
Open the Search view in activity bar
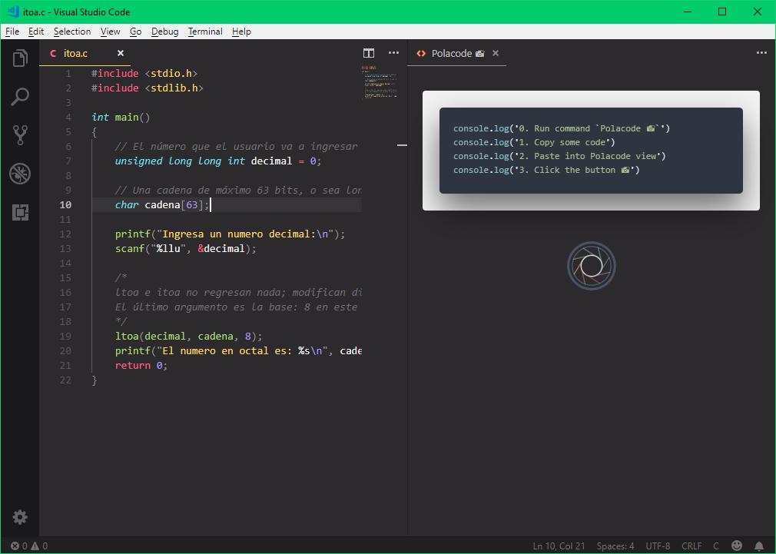coord(20,97)
